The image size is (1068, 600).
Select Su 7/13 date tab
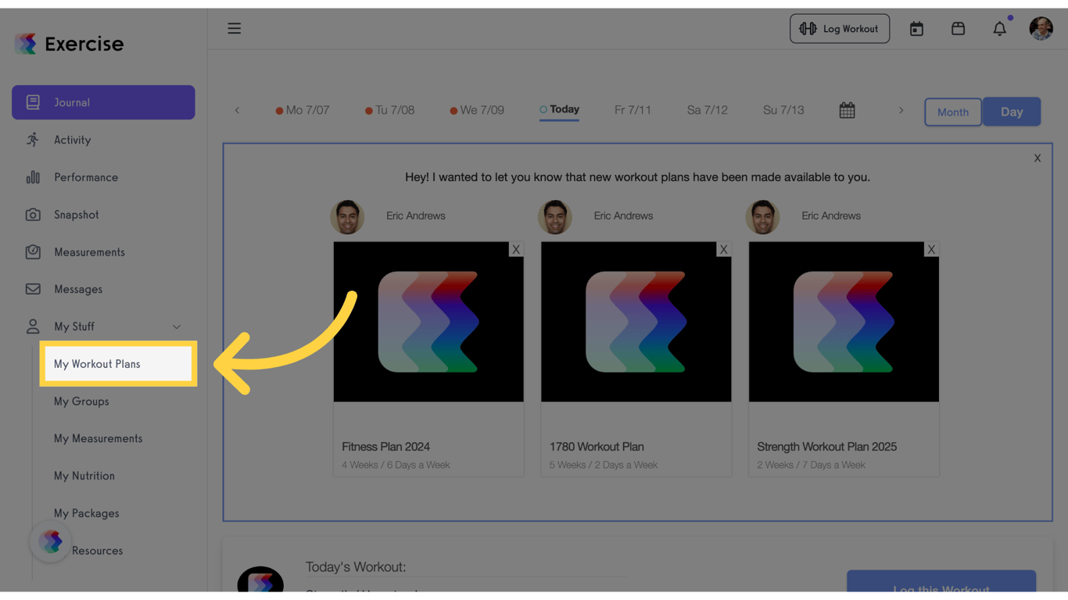(x=783, y=110)
